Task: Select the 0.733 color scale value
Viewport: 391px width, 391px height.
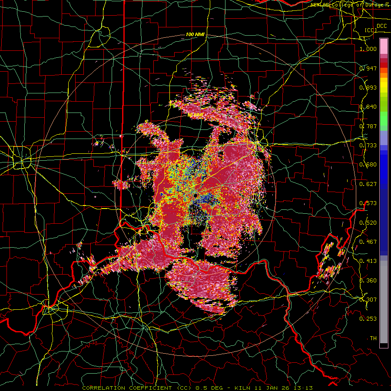Action: [x=368, y=146]
